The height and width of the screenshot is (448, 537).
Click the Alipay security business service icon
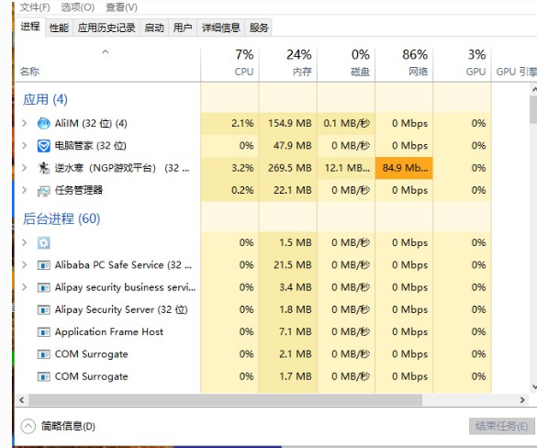point(43,287)
